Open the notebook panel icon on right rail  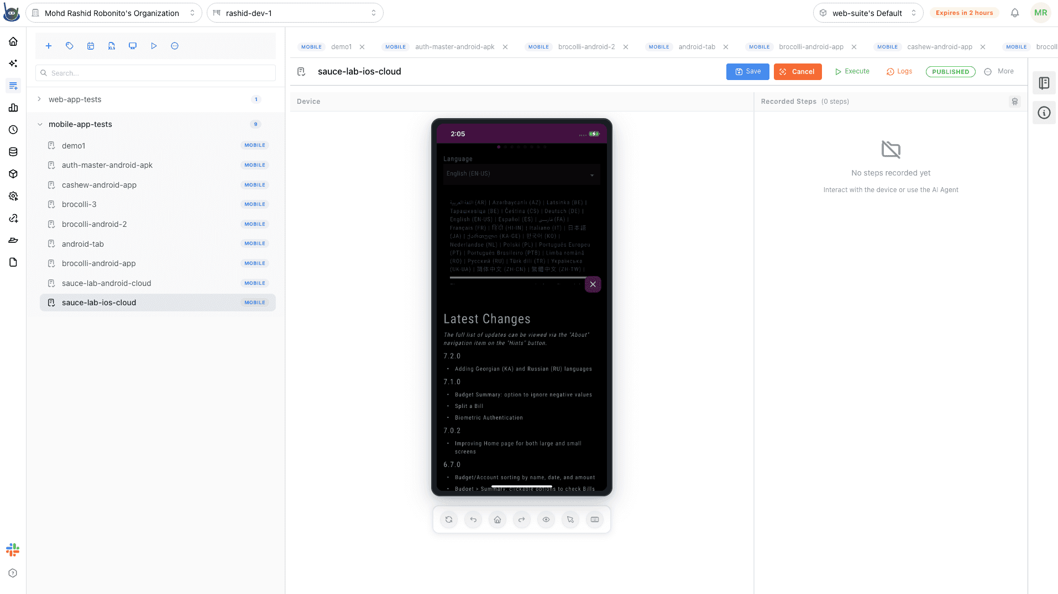[1044, 83]
